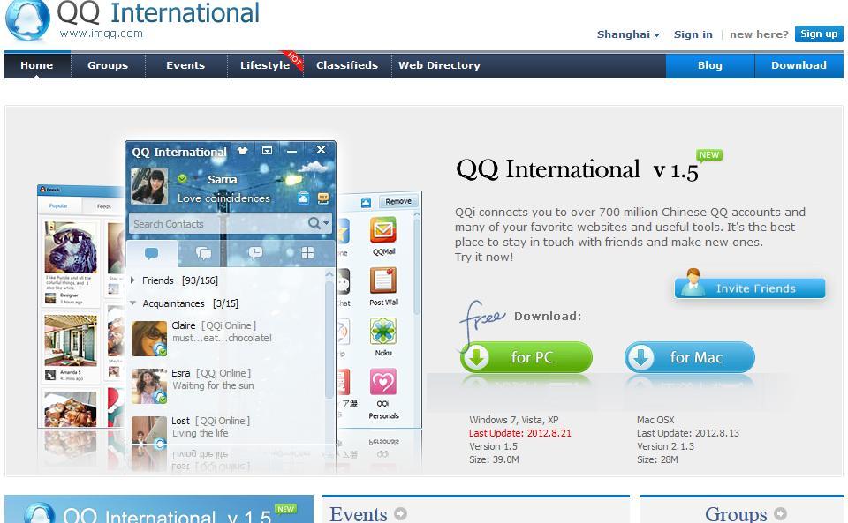Click the NEW badge beside v 1.5

(x=709, y=155)
